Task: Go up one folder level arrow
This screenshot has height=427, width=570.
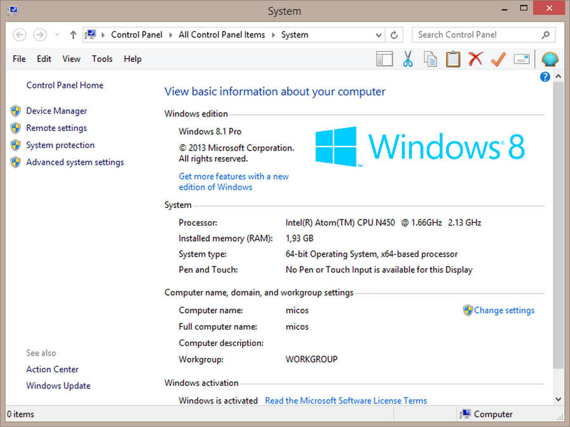Action: 73,35
